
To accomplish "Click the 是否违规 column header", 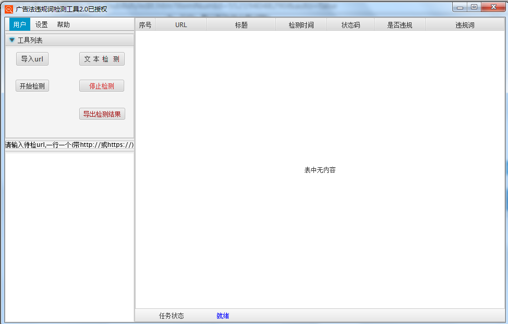I will pos(400,25).
